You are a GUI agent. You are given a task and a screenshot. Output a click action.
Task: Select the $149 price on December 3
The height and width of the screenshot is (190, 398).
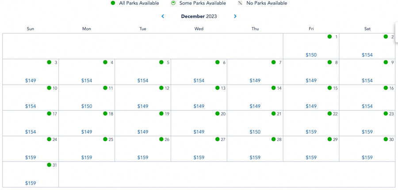pyautogui.click(x=31, y=81)
